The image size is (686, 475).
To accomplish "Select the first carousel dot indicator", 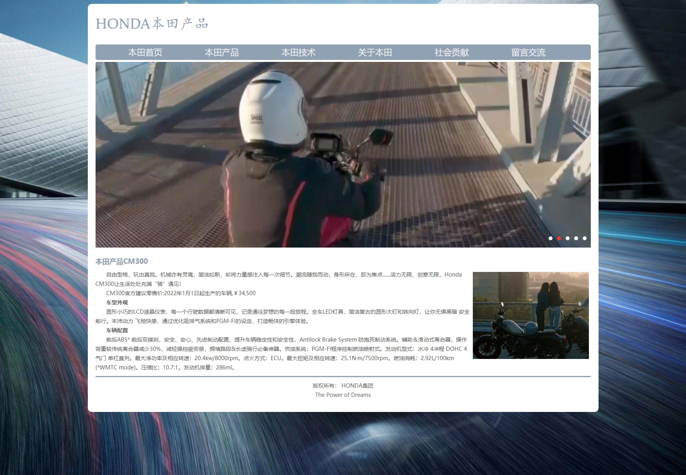I will (x=551, y=238).
